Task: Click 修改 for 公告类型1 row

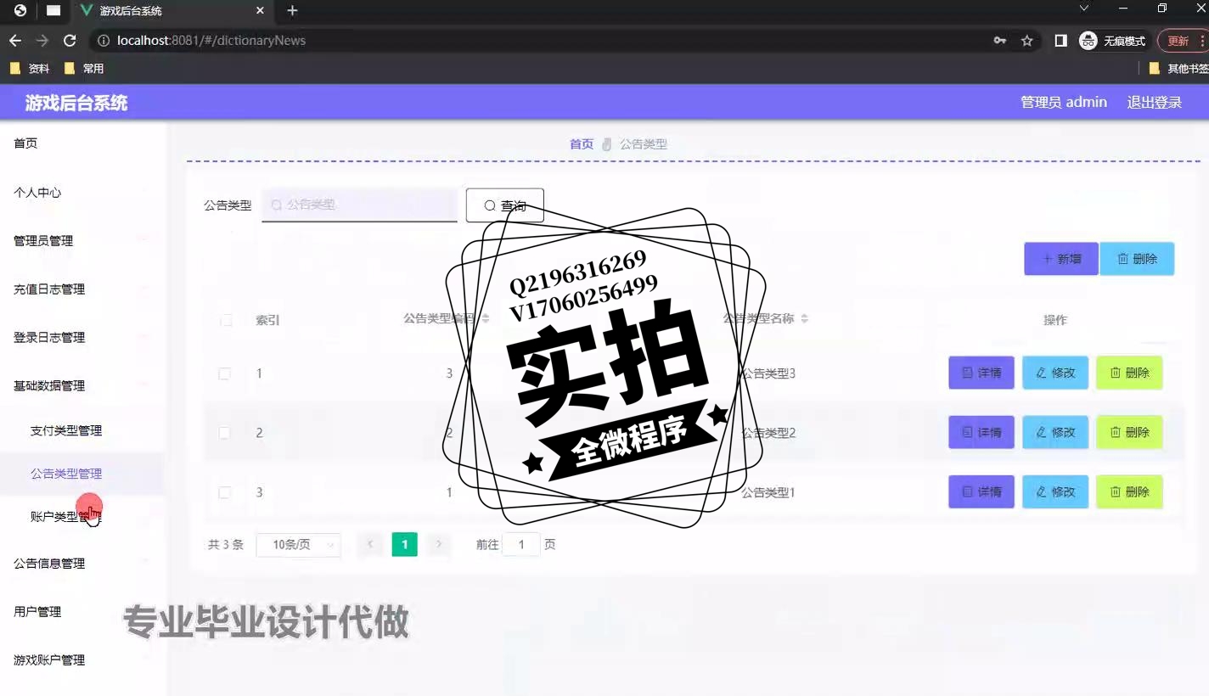Action: [x=1055, y=491]
